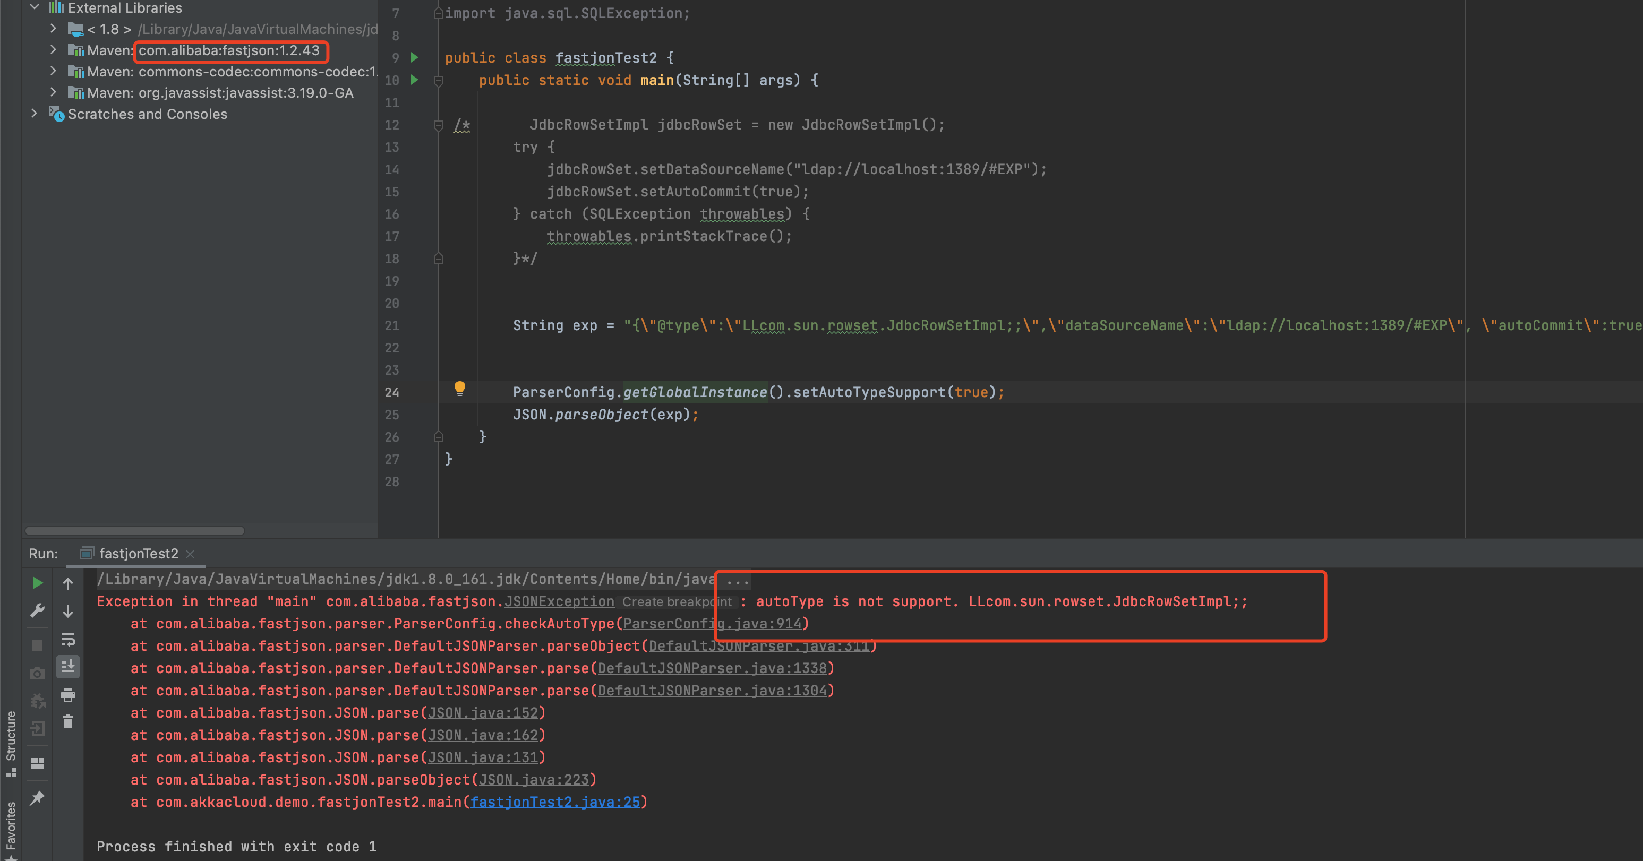Collapse the External Libraries node
This screenshot has width=1643, height=861.
pos(35,7)
